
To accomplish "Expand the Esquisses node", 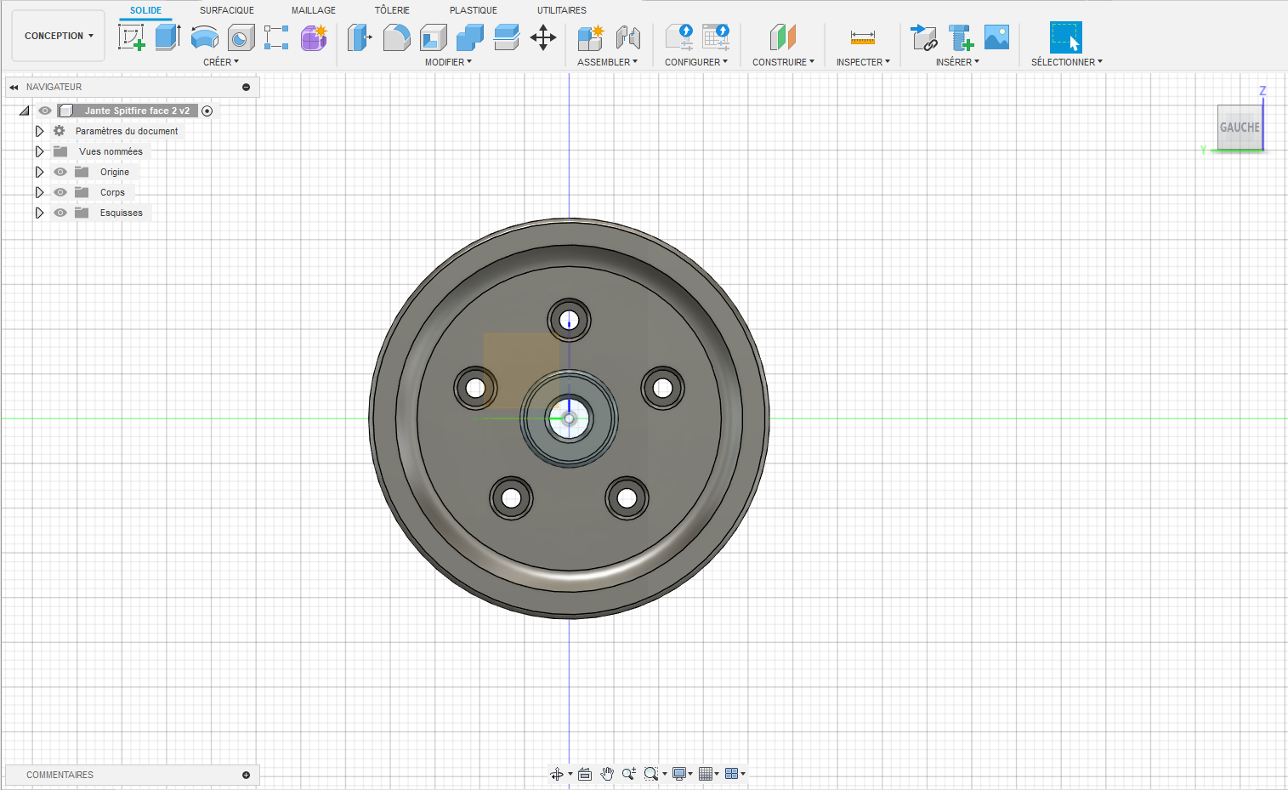I will [39, 213].
